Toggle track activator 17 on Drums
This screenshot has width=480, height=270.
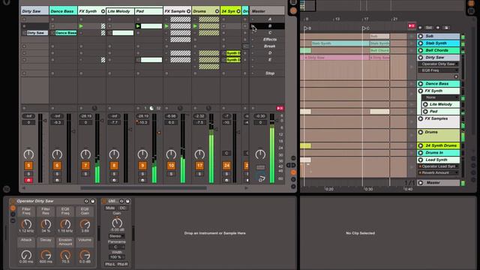tap(199, 166)
